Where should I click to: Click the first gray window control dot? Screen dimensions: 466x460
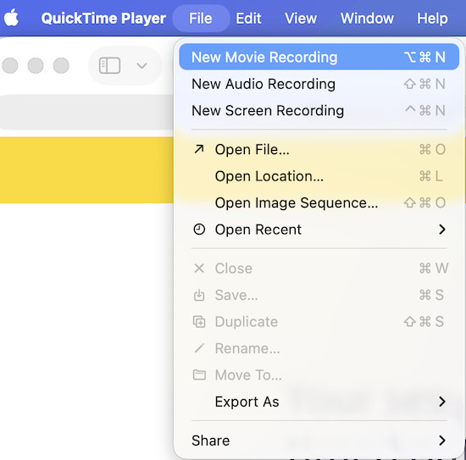click(10, 65)
